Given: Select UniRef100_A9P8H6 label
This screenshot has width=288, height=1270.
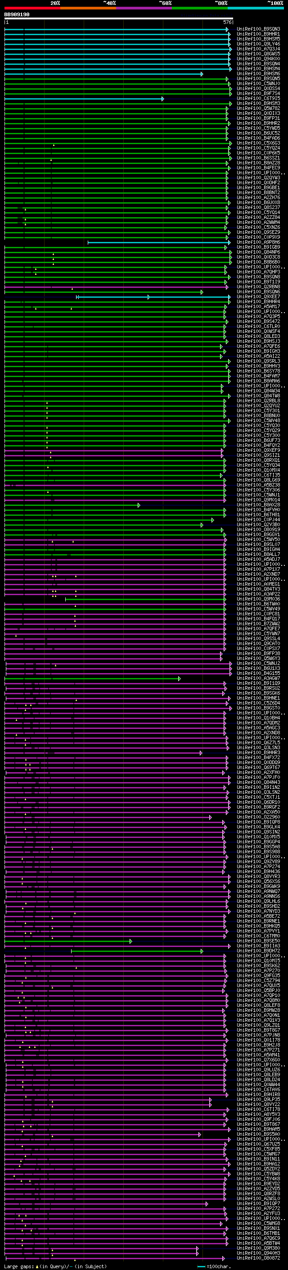Looking at the screenshot, I should [x=258, y=242].
